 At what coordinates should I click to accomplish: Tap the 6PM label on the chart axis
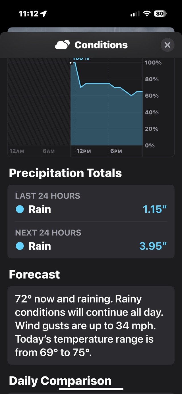tap(116, 151)
